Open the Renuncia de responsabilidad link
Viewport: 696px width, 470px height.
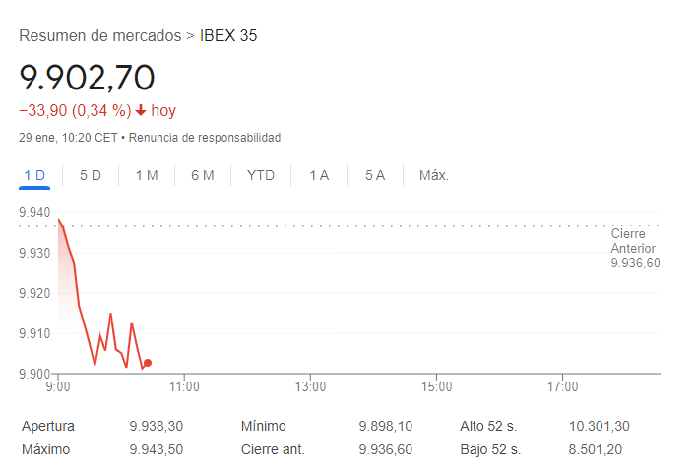(205, 138)
